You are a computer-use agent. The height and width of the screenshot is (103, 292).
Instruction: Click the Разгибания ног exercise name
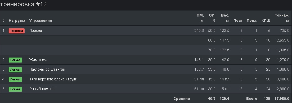[x=43, y=89]
